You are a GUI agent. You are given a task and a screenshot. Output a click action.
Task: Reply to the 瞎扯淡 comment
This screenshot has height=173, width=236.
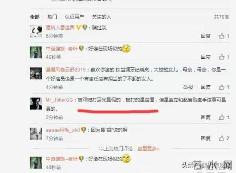pos(206,36)
